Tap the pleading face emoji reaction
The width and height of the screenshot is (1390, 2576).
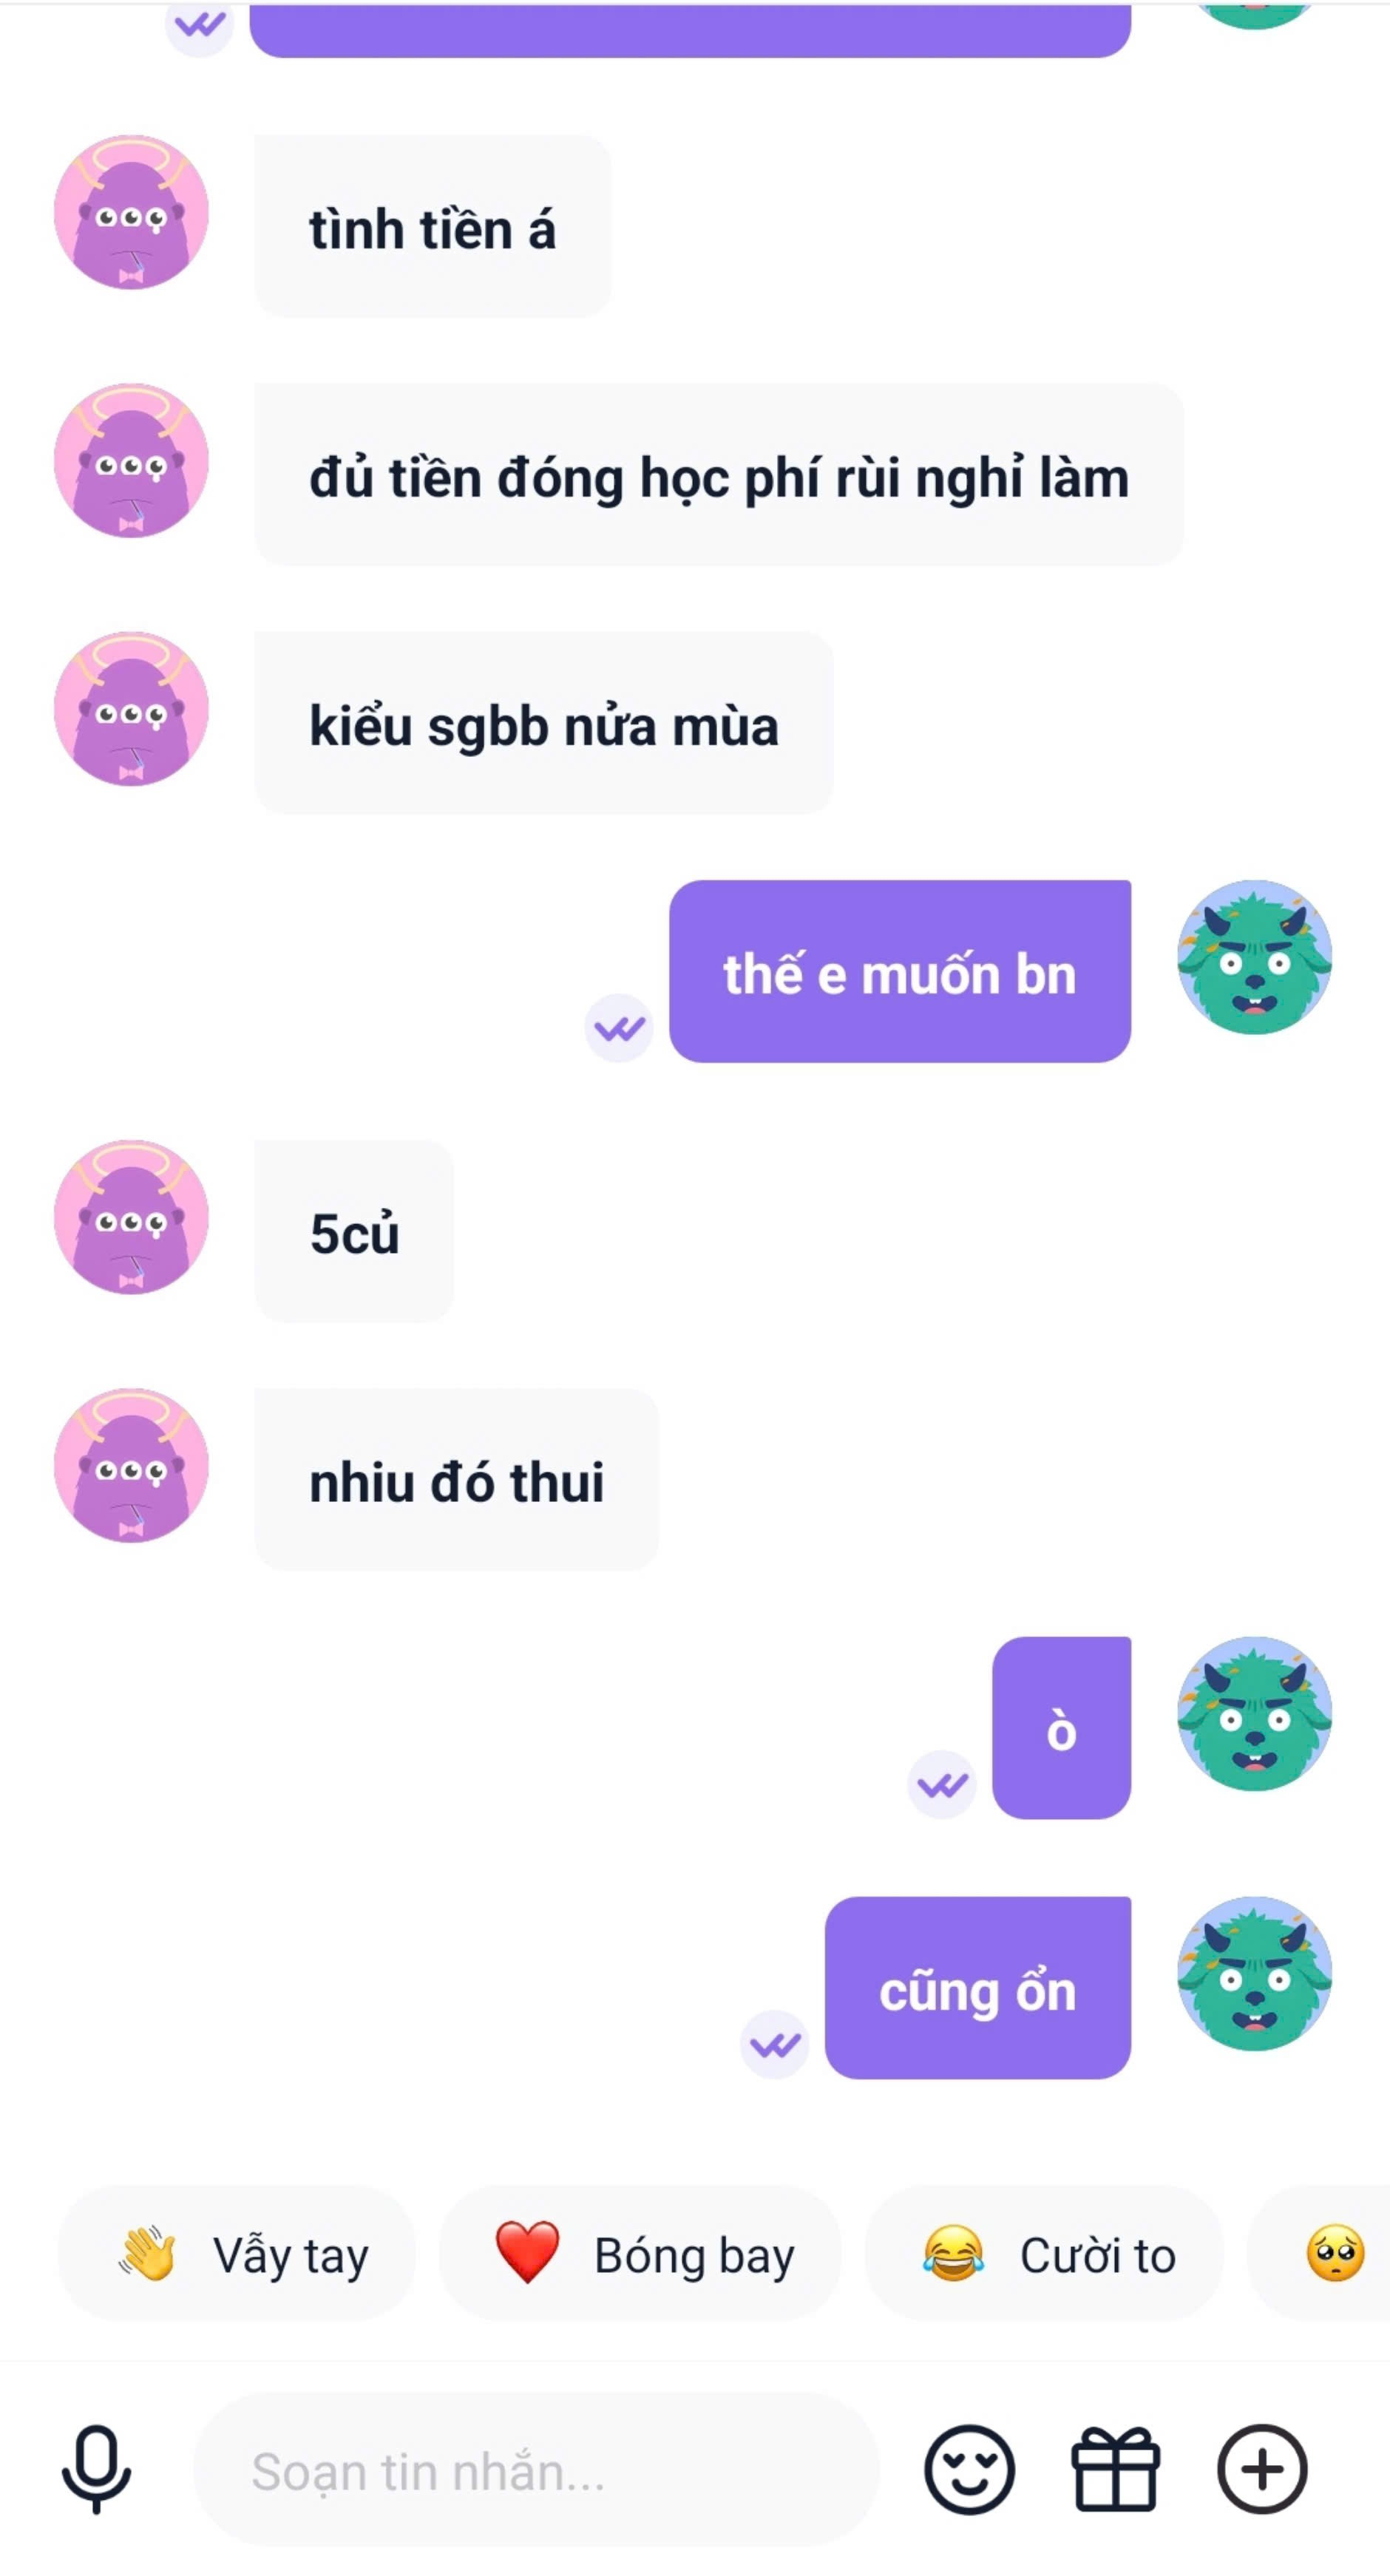(1335, 2253)
